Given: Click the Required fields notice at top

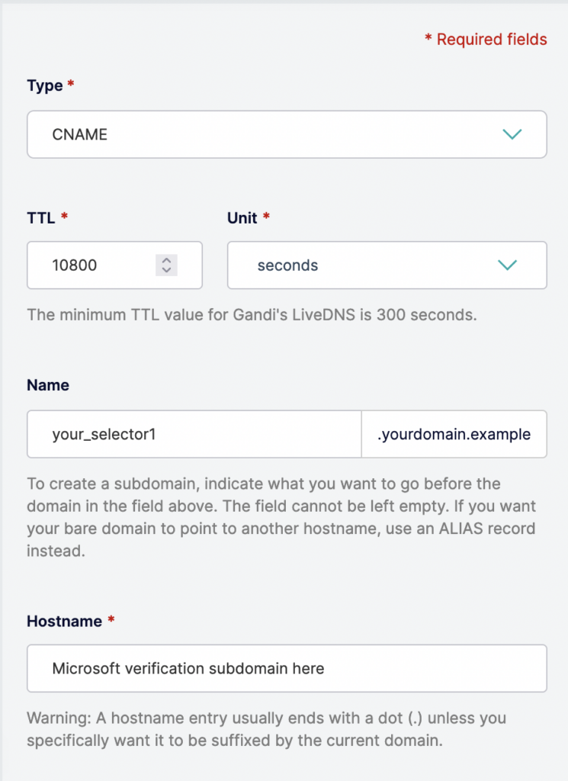Looking at the screenshot, I should click(x=486, y=39).
